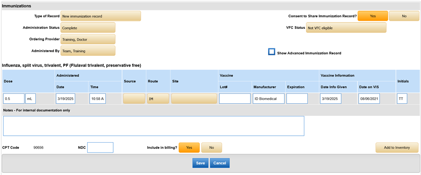Click the vaccine Expiration date field
Viewport: 421px width, 175px height.
(297, 99)
